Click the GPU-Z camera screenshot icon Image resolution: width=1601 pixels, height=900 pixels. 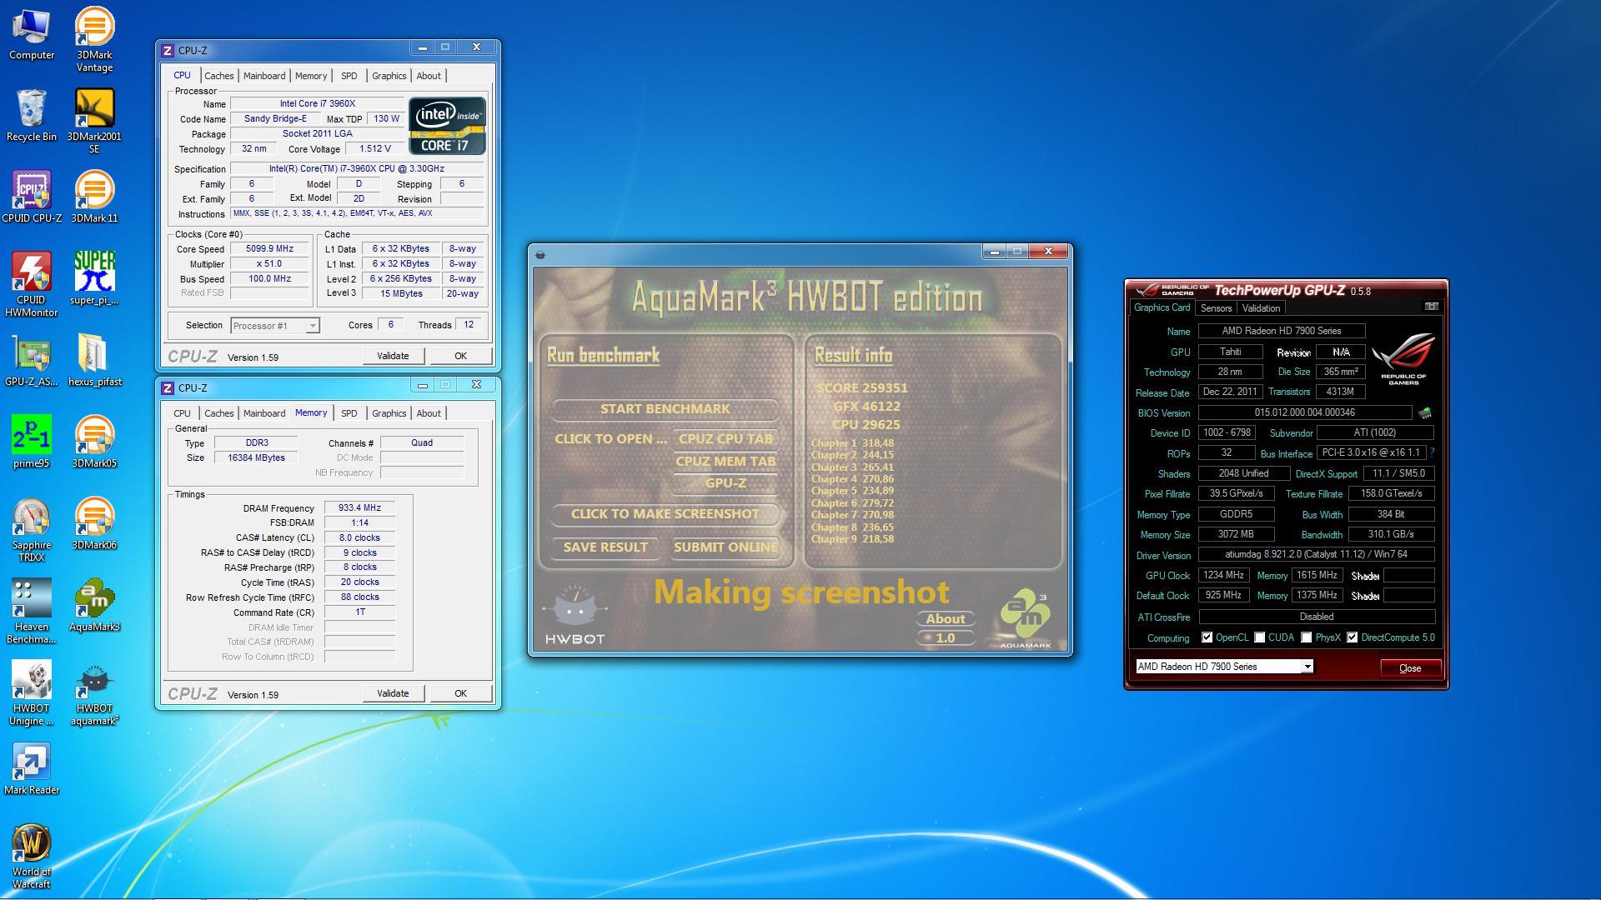point(1431,307)
